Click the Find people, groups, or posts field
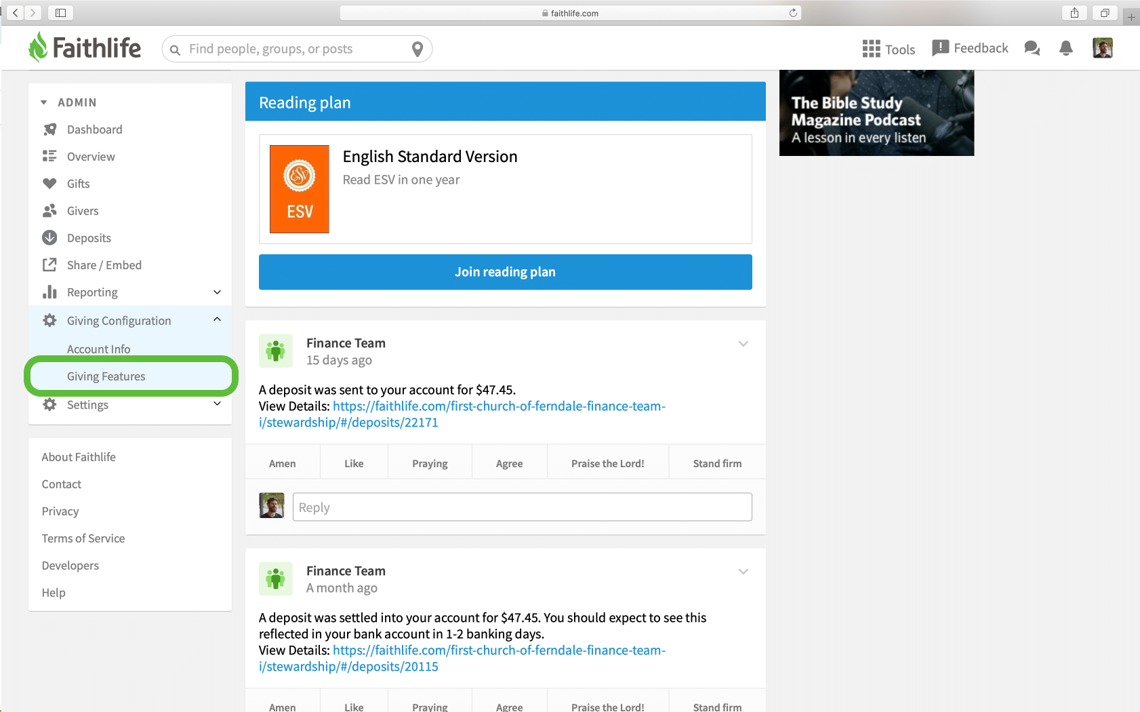 tap(297, 49)
